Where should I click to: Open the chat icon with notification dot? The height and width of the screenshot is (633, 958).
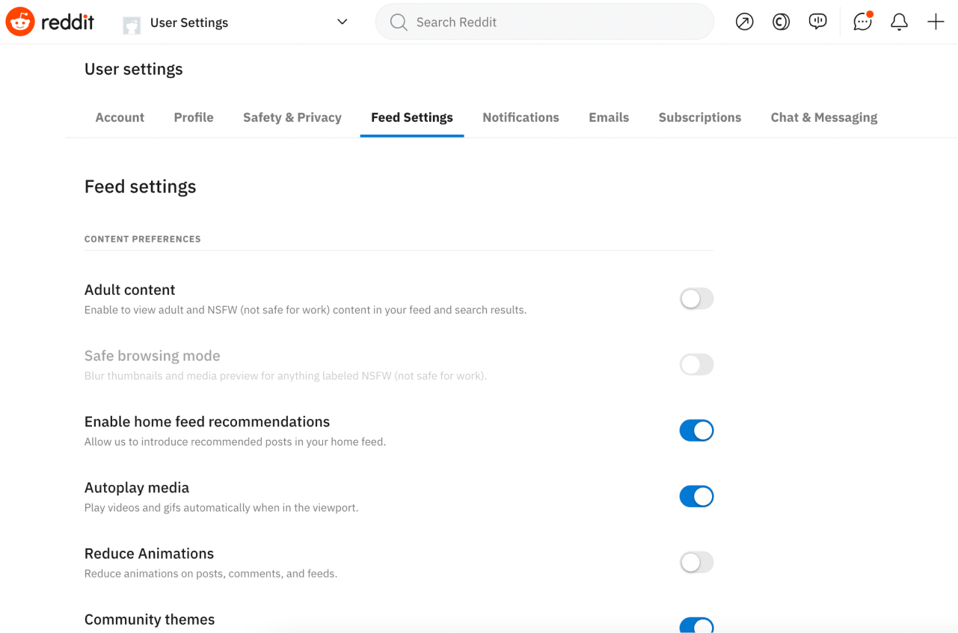862,22
